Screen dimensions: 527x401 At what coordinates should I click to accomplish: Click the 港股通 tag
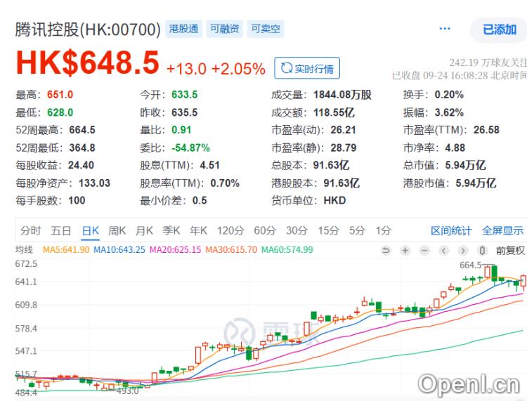(x=185, y=29)
